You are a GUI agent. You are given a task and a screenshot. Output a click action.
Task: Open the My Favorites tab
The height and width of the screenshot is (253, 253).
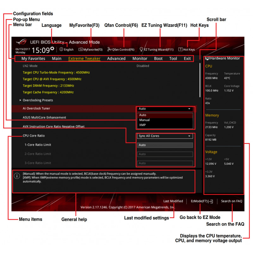(x=33, y=59)
